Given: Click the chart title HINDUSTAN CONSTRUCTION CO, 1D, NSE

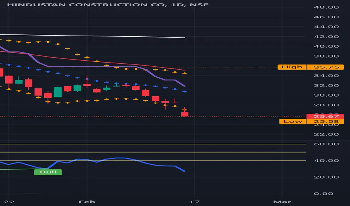Looking at the screenshot, I should pos(108,4).
